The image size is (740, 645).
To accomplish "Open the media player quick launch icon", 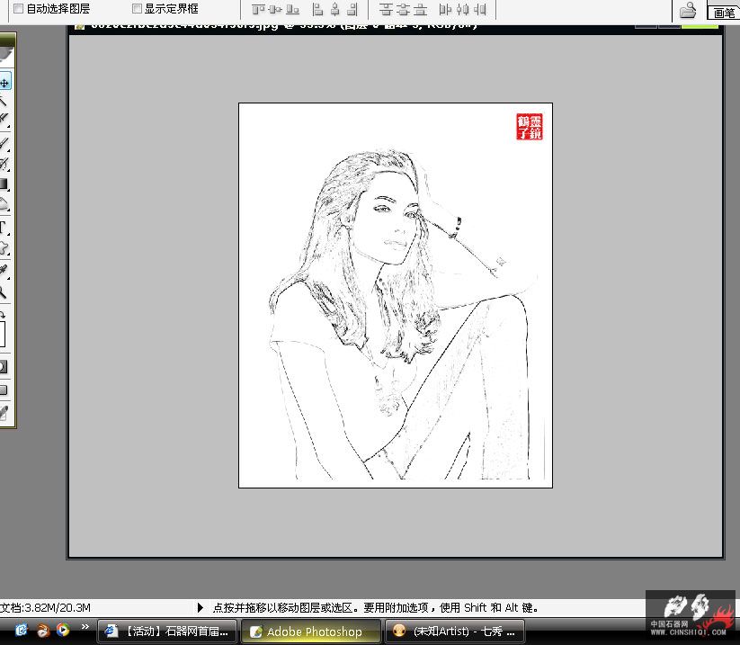I will [63, 630].
